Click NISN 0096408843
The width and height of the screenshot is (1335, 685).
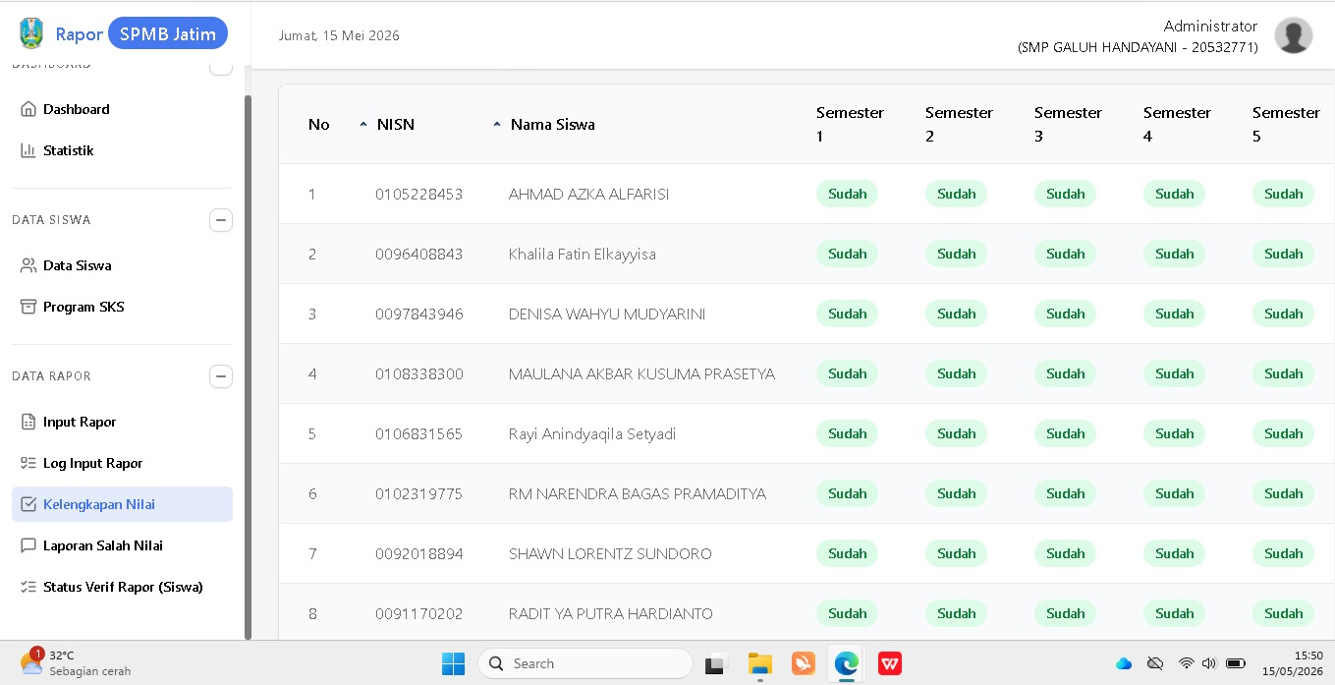click(418, 255)
